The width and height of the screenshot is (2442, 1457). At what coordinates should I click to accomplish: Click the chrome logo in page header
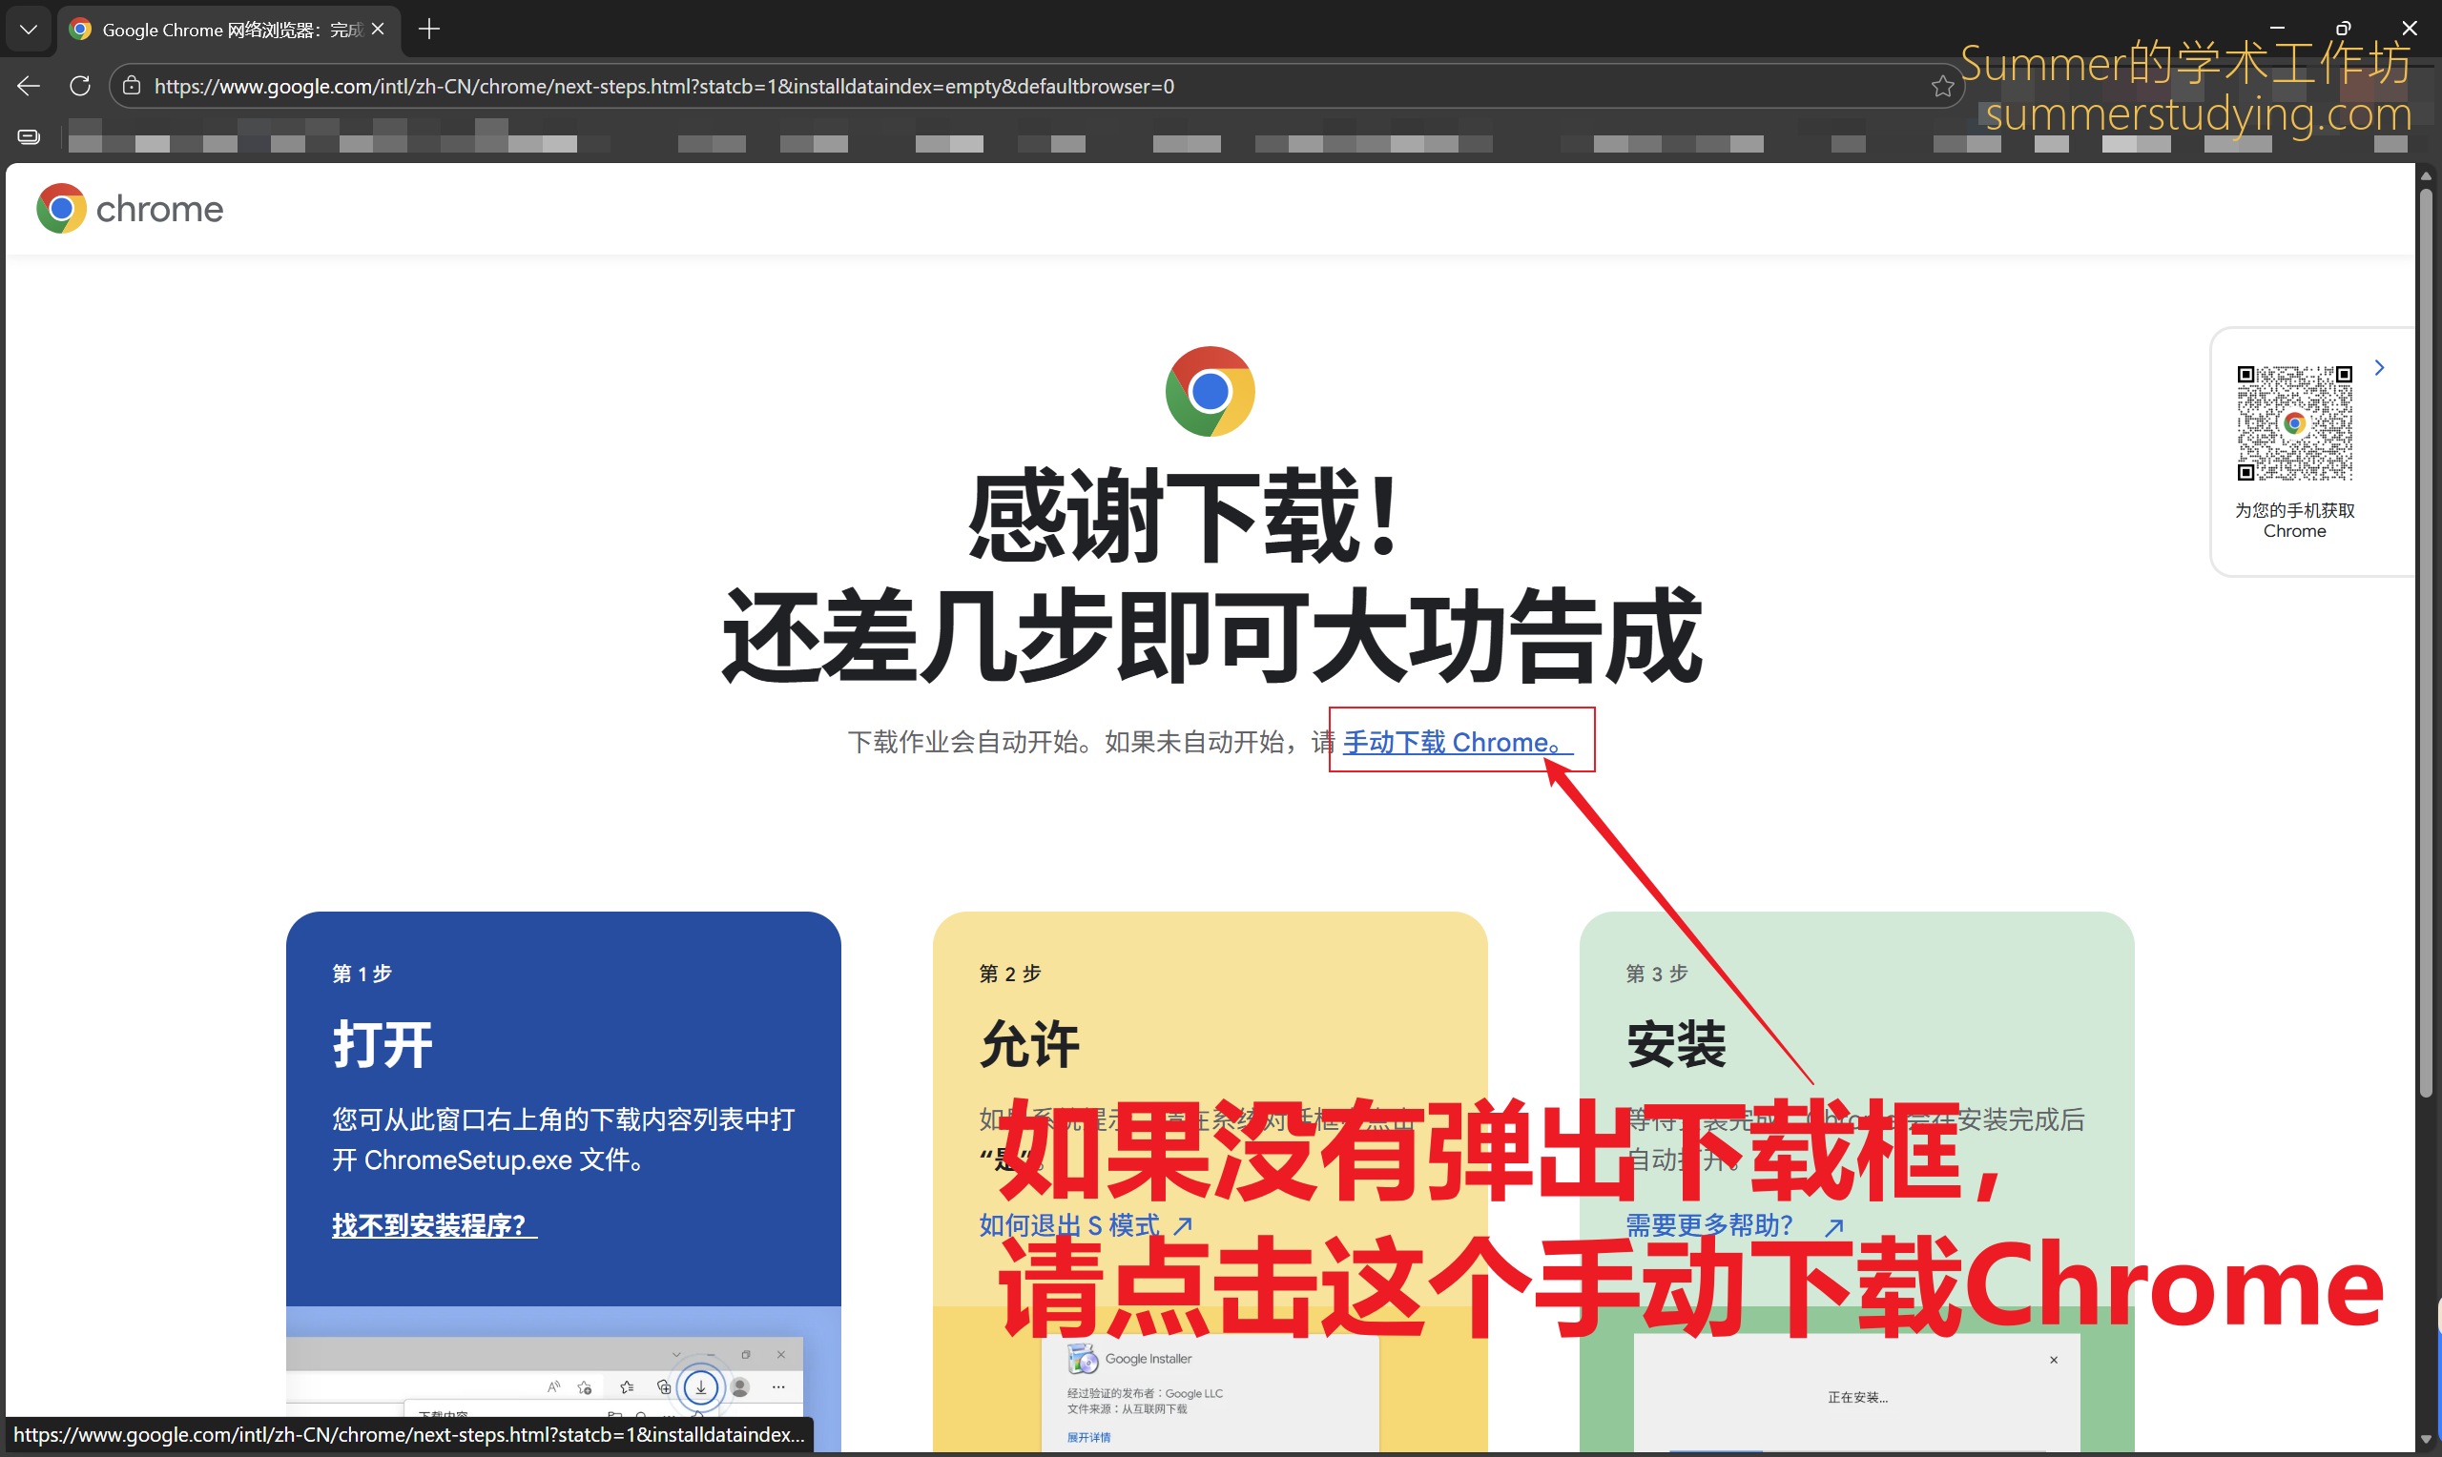130,209
